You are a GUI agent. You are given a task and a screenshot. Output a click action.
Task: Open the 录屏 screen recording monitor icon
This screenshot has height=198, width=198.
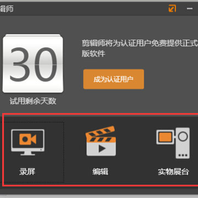28,142
